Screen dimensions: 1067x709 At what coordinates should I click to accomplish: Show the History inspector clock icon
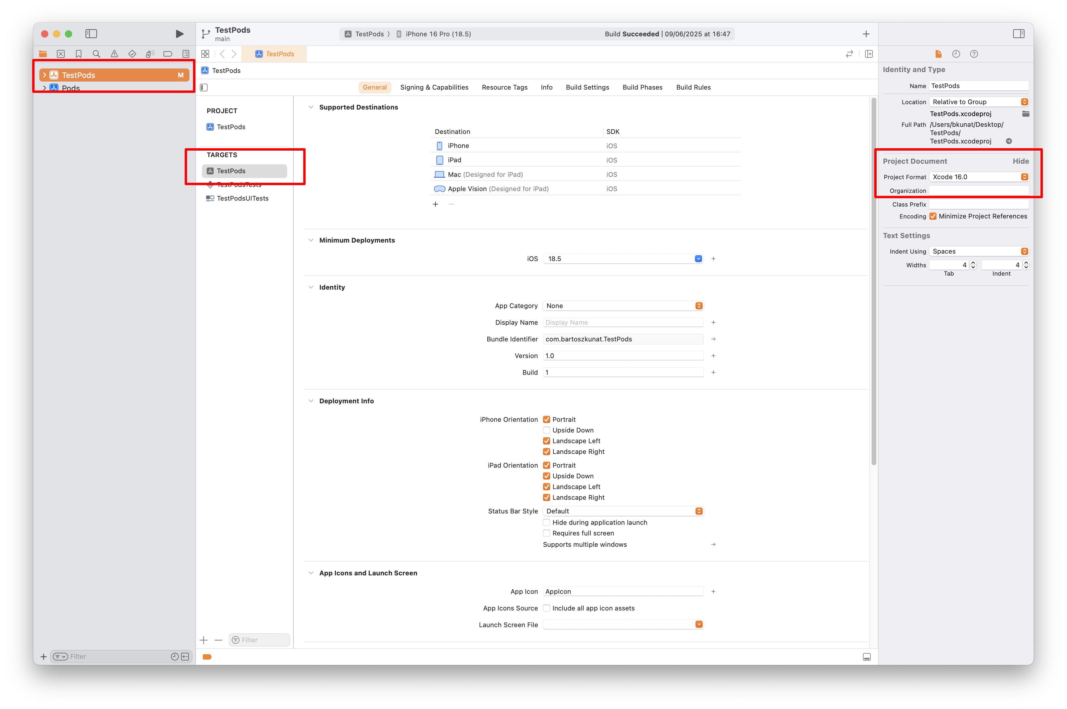point(956,54)
